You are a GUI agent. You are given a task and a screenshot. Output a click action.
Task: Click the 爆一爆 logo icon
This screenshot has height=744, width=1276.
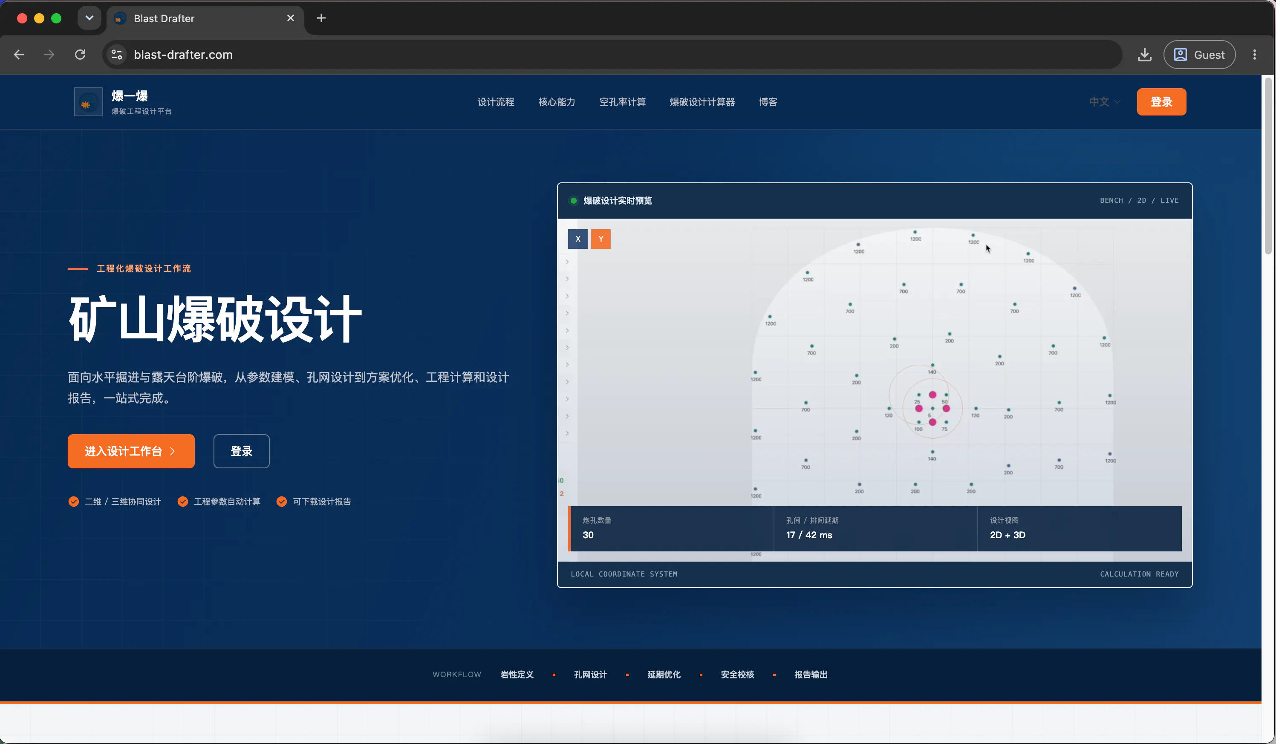(x=89, y=102)
